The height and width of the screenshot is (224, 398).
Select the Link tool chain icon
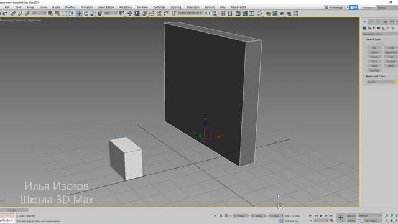(x=13, y=14)
